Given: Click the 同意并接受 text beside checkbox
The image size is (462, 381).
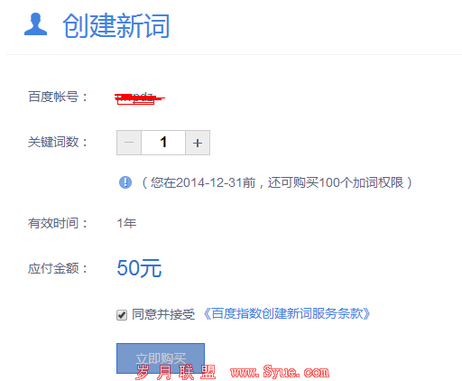Looking at the screenshot, I should click(163, 315).
